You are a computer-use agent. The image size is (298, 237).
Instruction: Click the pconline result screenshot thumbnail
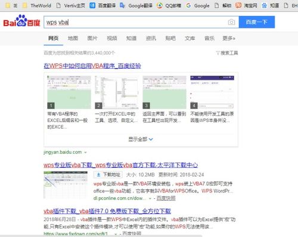66,185
